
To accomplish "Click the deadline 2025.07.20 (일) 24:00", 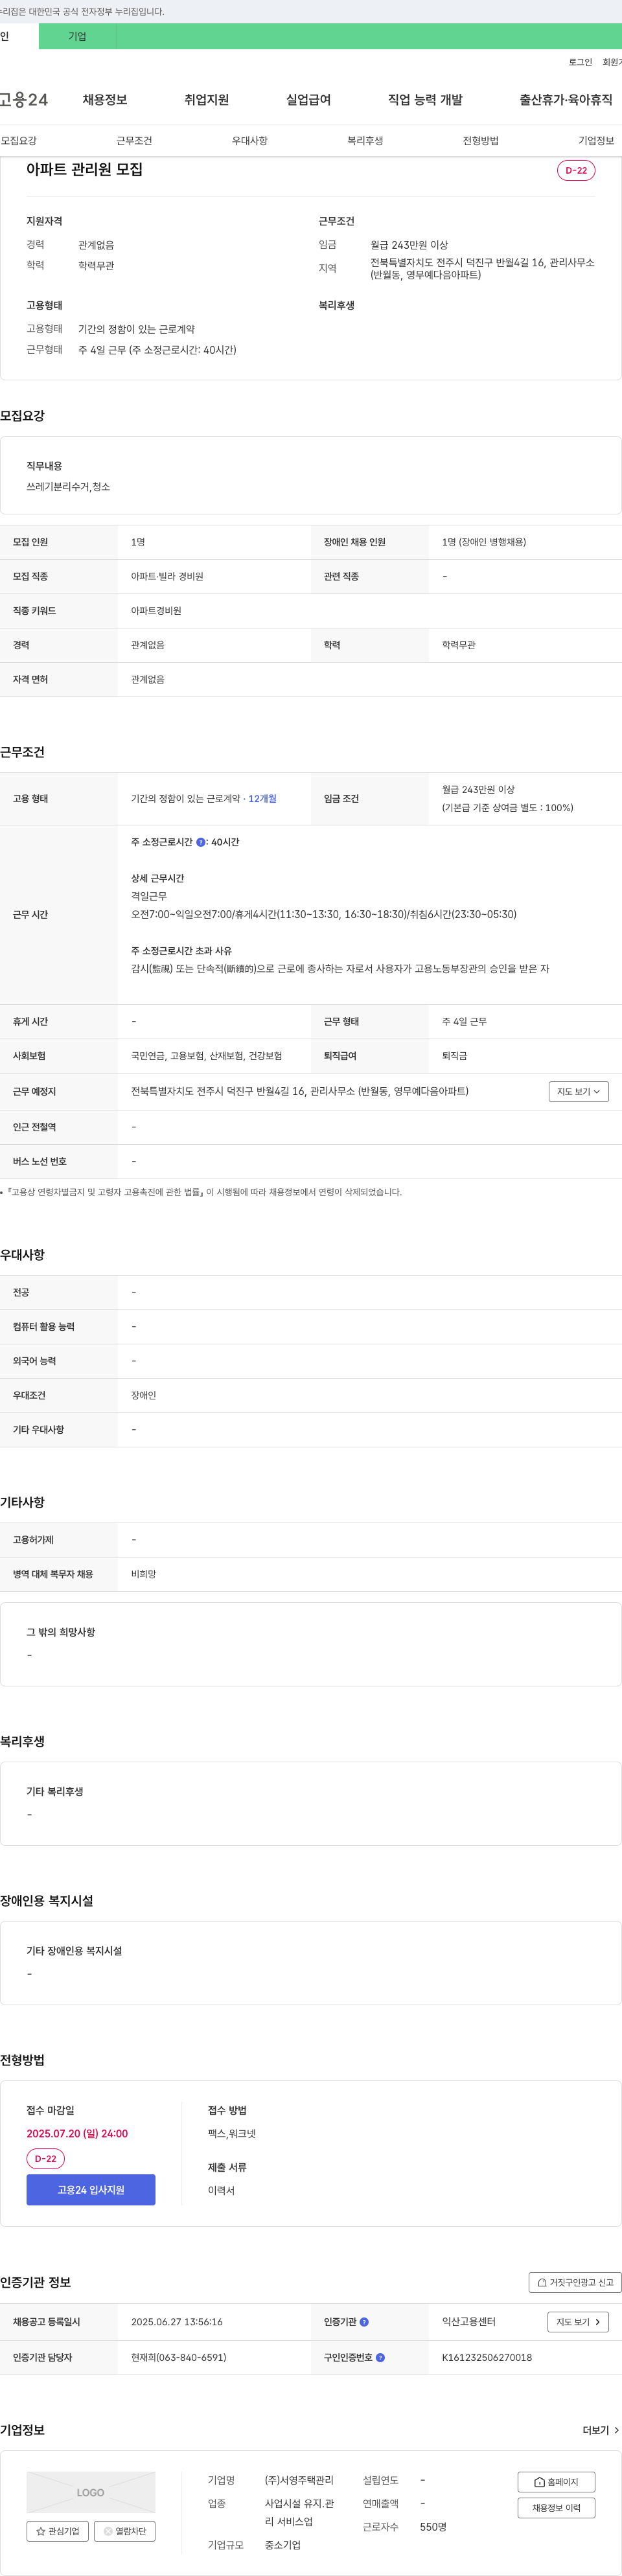I will click(77, 2133).
